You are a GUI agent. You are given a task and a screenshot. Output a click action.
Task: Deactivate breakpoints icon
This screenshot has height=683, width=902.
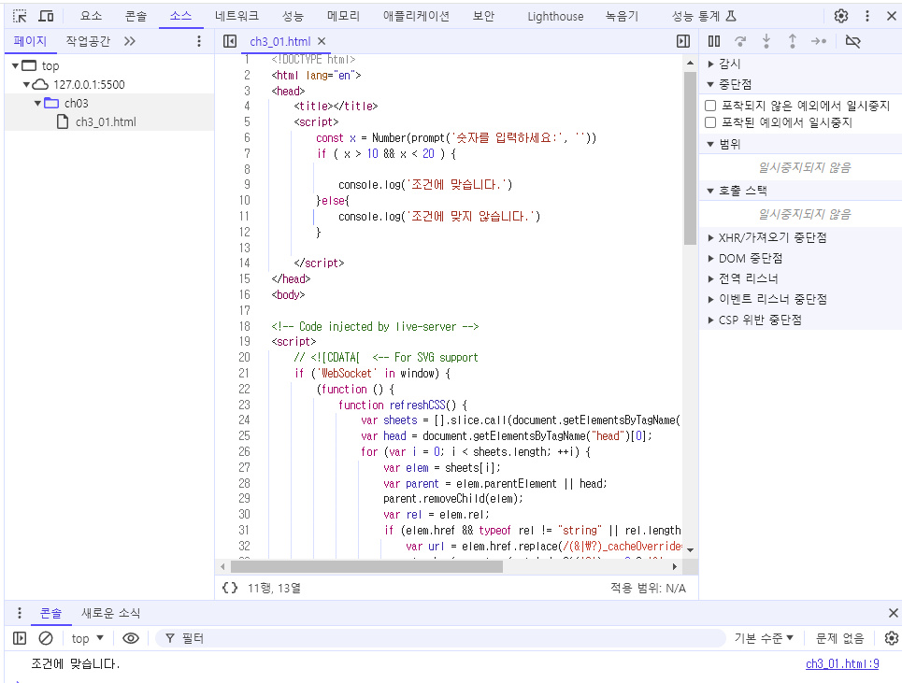click(x=852, y=41)
